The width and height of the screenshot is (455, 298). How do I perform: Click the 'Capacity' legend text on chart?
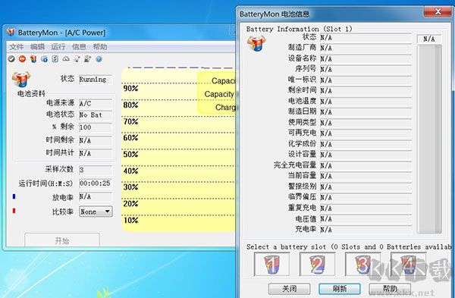pos(219,94)
